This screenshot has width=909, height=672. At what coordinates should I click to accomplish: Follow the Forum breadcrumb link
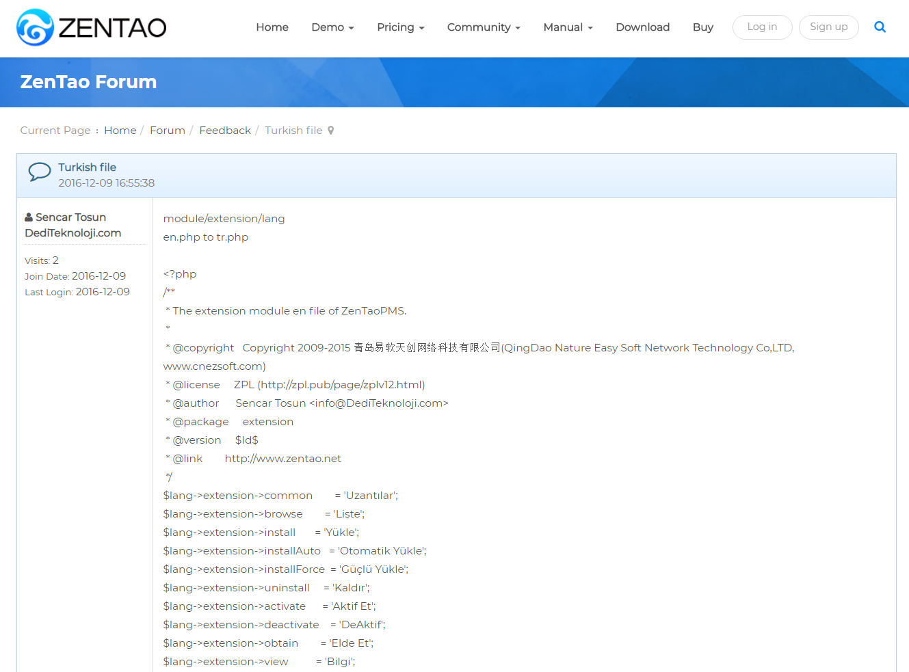168,131
